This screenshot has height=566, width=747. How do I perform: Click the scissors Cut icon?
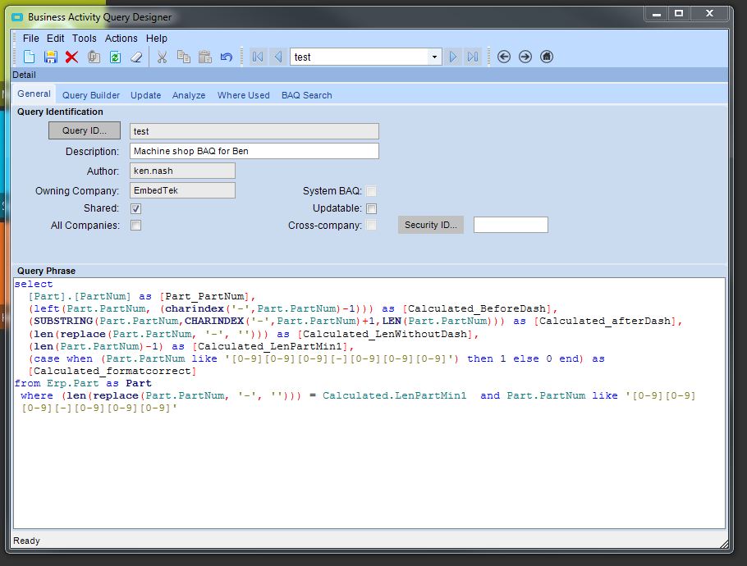point(162,57)
